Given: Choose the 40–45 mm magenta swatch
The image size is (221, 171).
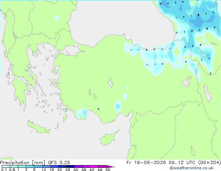Looking at the screenshot, I should coord(94,166).
